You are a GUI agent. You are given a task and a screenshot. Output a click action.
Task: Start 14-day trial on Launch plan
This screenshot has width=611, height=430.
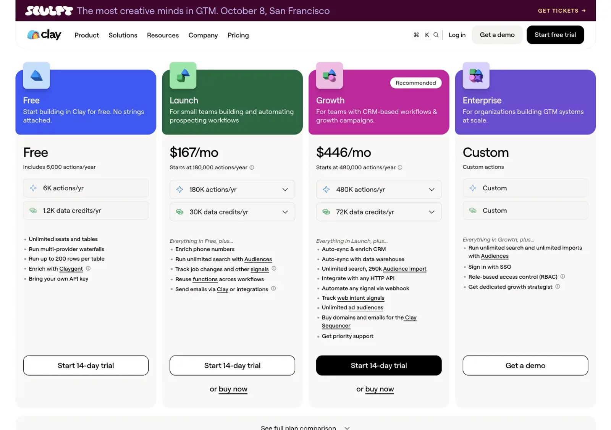232,365
